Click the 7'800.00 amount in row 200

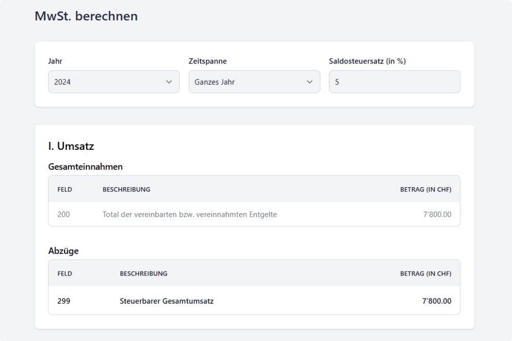438,214
